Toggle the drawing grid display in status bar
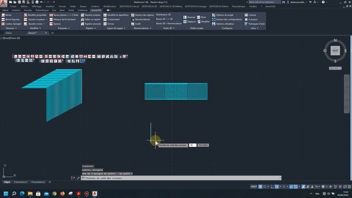Screen dimensions: 352x198 click(x=260, y=187)
